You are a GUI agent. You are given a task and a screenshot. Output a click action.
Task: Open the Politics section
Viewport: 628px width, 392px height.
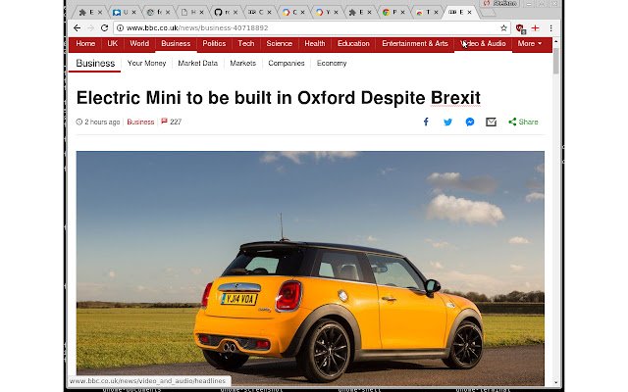coord(214,43)
